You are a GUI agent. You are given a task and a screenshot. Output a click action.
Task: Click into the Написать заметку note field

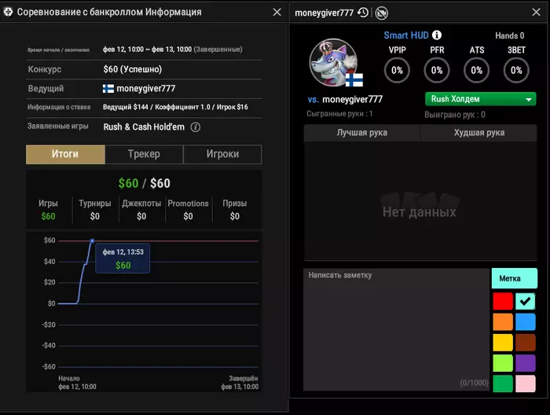[x=396, y=329]
